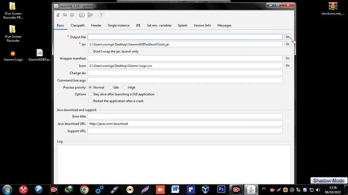Select the iFun Screen Recorder PR desktop folder
This screenshot has width=348, height=195.
(x=13, y=11)
